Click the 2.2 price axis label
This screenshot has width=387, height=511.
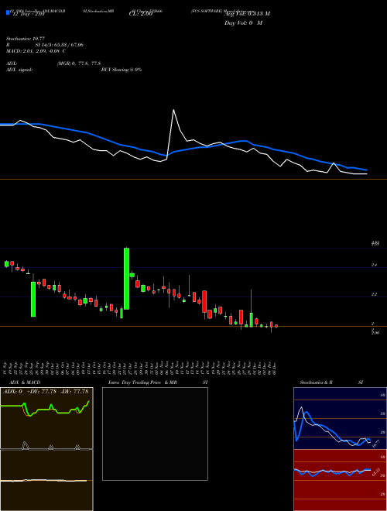tap(374, 295)
